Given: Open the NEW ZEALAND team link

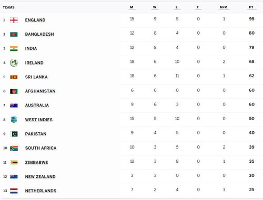Looking at the screenshot, I should pyautogui.click(x=41, y=176).
